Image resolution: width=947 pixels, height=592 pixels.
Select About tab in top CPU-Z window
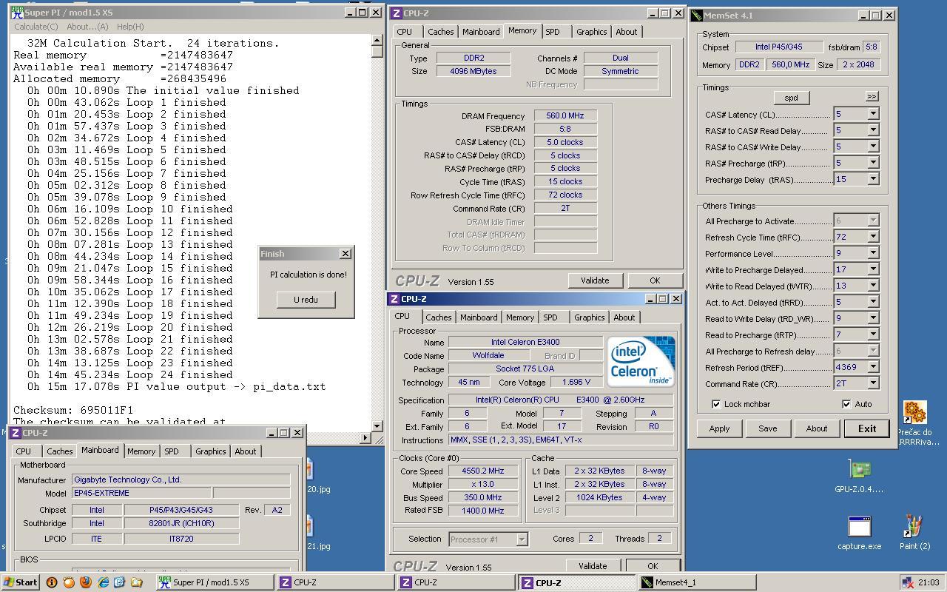coord(627,32)
